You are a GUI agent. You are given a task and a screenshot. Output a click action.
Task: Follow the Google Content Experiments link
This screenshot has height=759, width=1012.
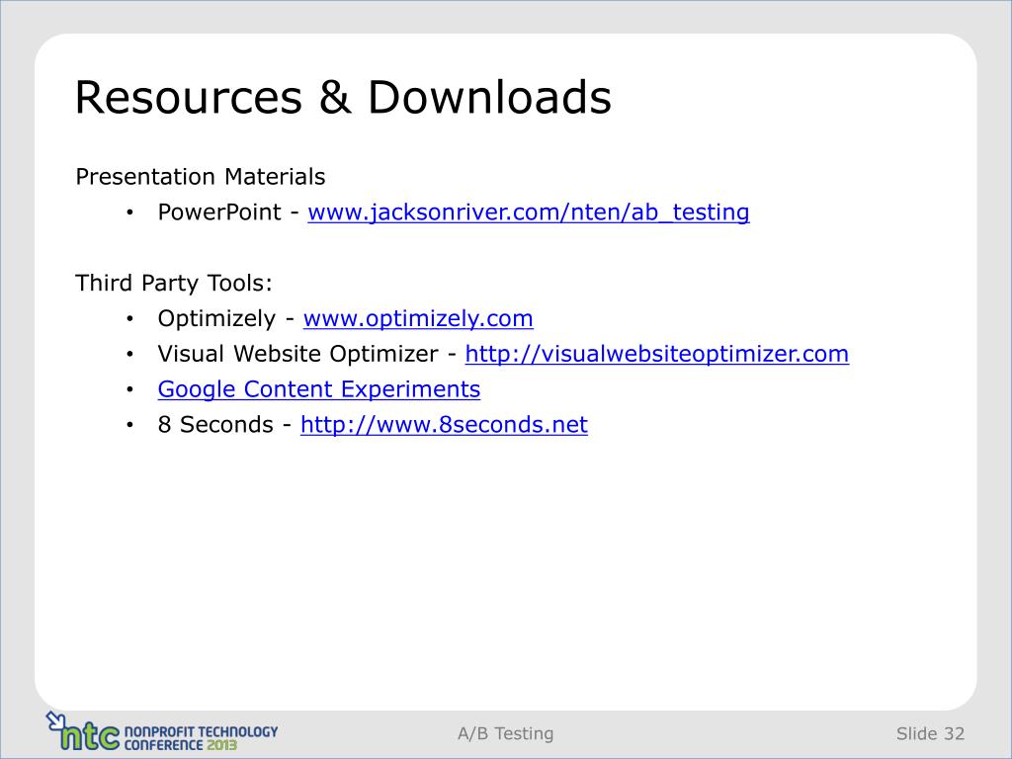319,389
